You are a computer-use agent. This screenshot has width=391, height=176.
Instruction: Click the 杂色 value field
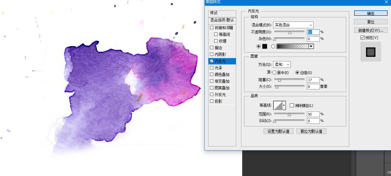[x=313, y=39]
